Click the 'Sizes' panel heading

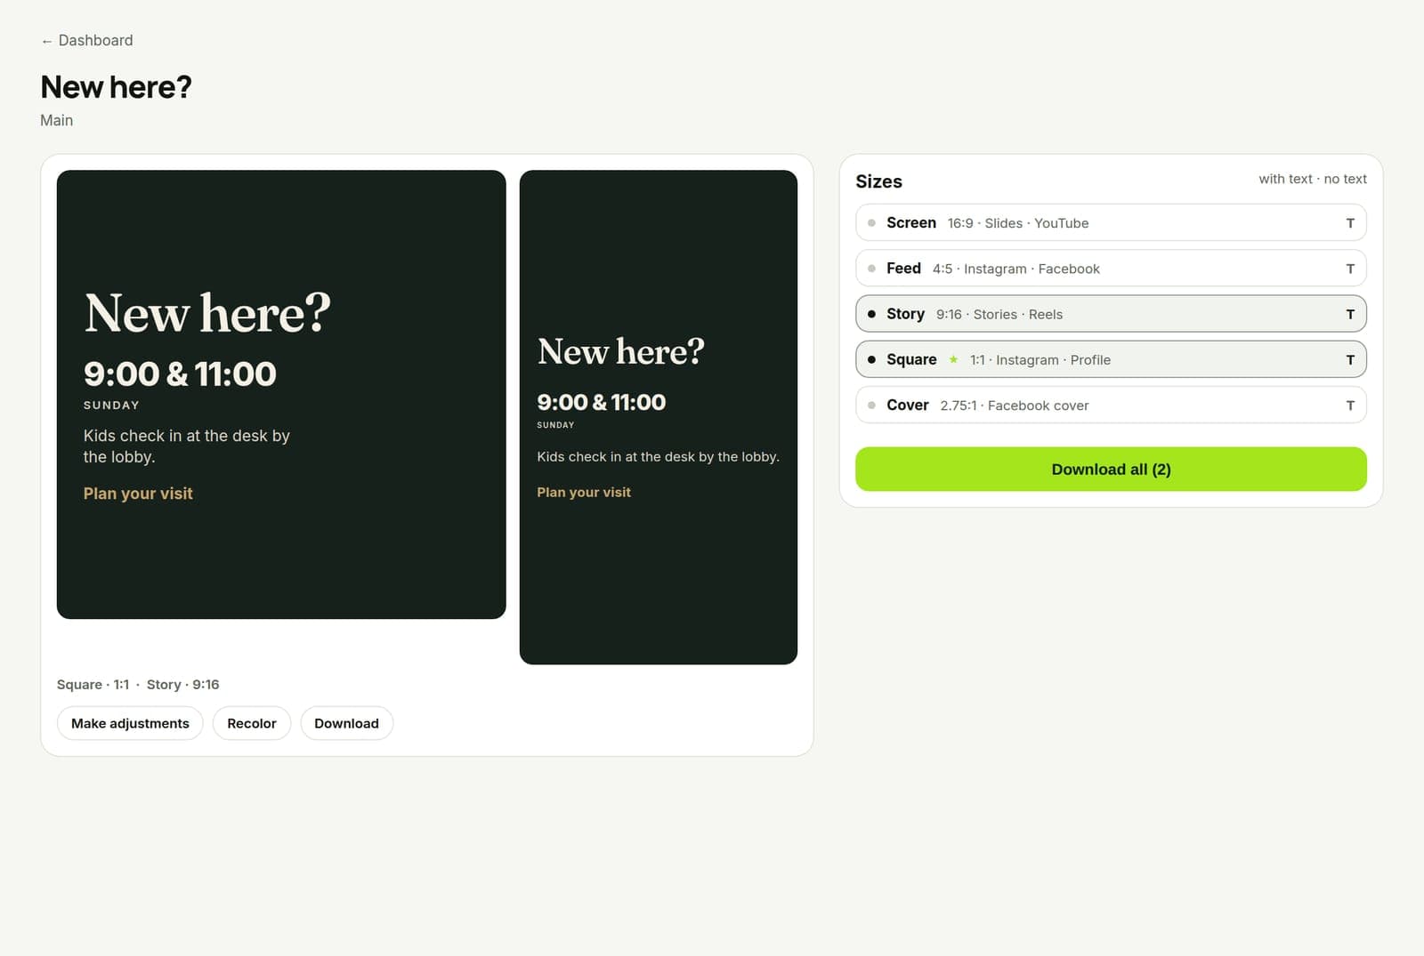click(x=878, y=181)
